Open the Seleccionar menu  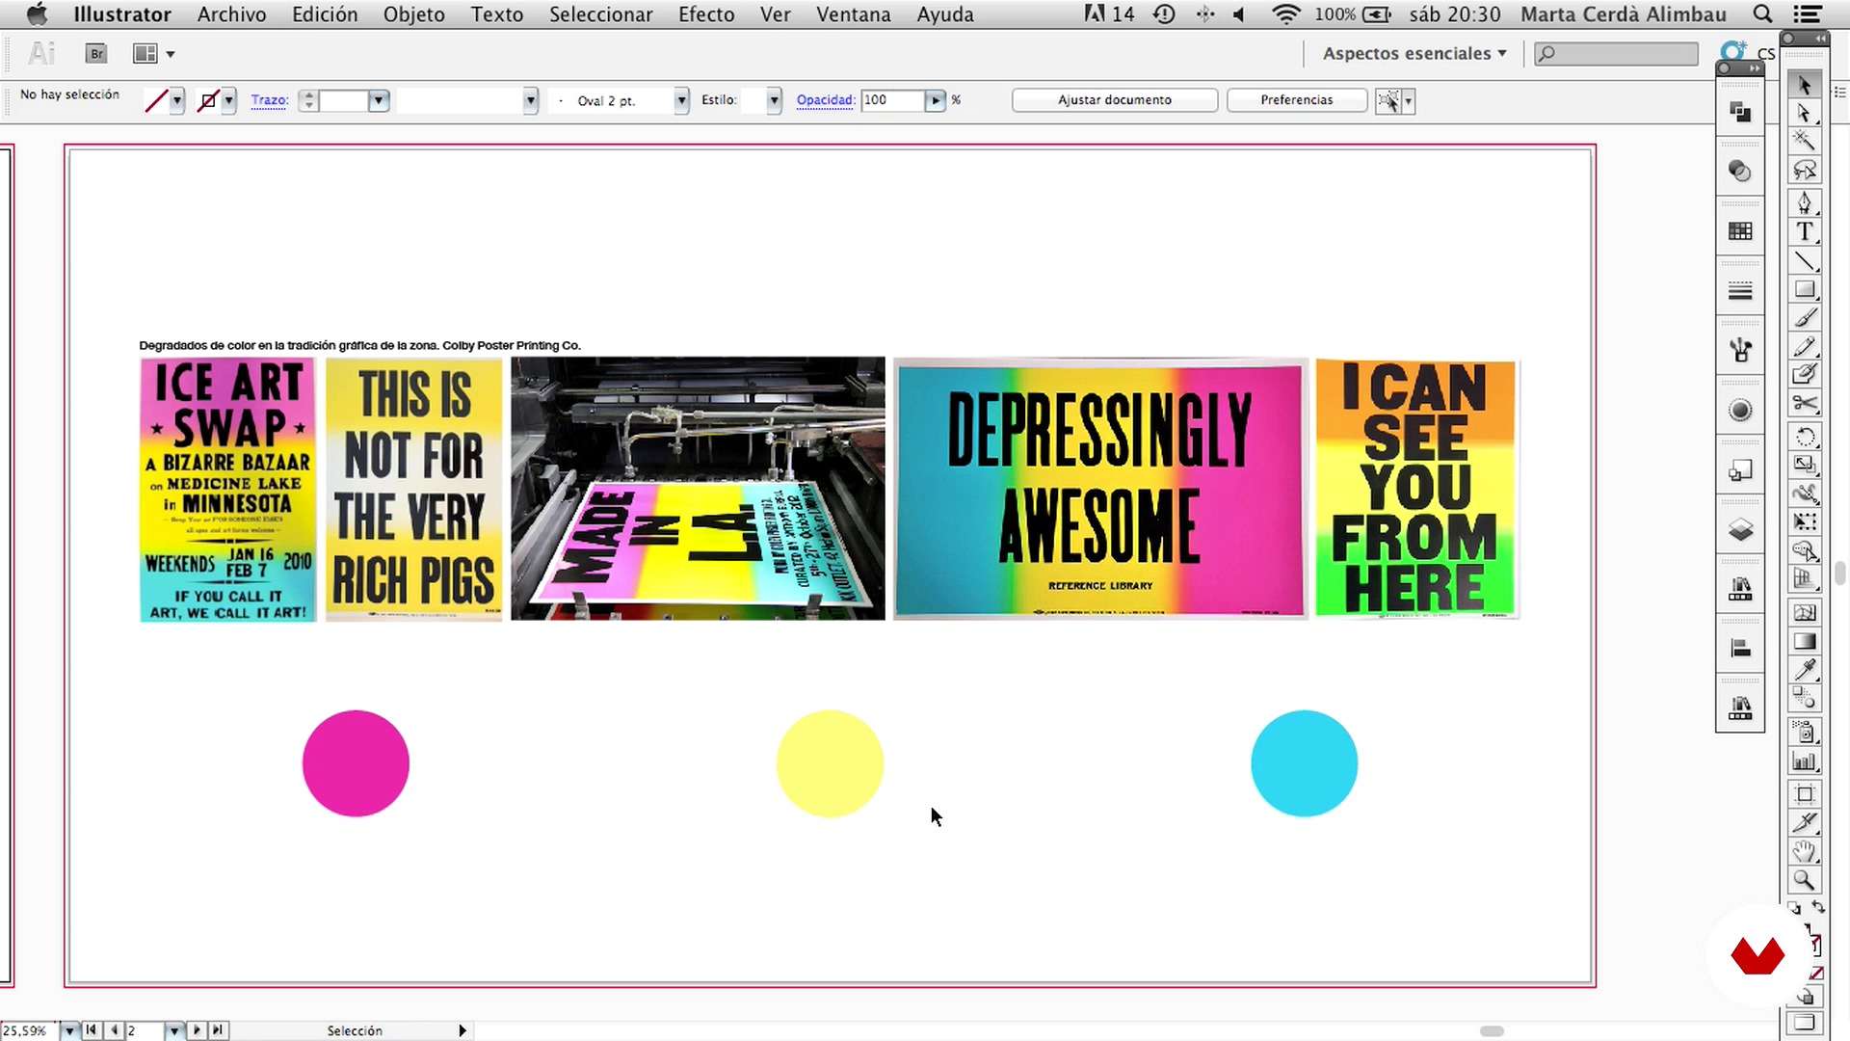pos(600,14)
